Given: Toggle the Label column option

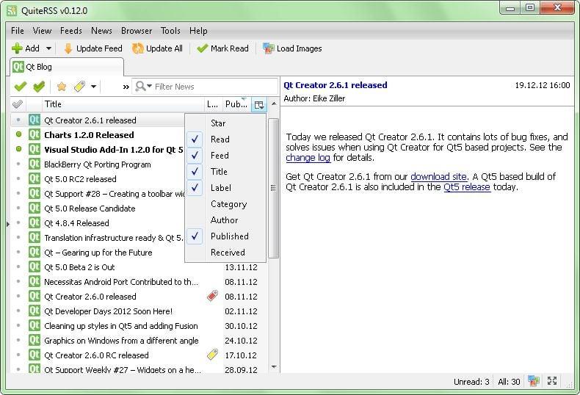Looking at the screenshot, I should 225,188.
